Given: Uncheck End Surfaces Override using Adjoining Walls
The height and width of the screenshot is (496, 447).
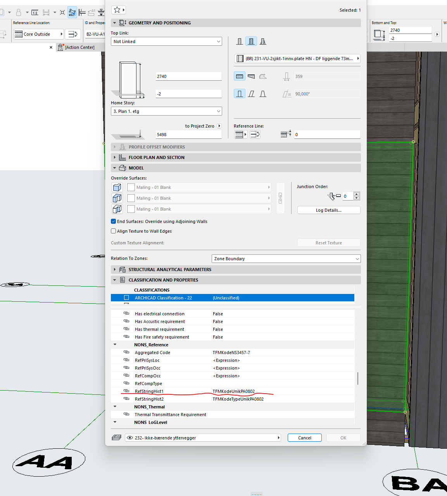Looking at the screenshot, I should point(114,221).
